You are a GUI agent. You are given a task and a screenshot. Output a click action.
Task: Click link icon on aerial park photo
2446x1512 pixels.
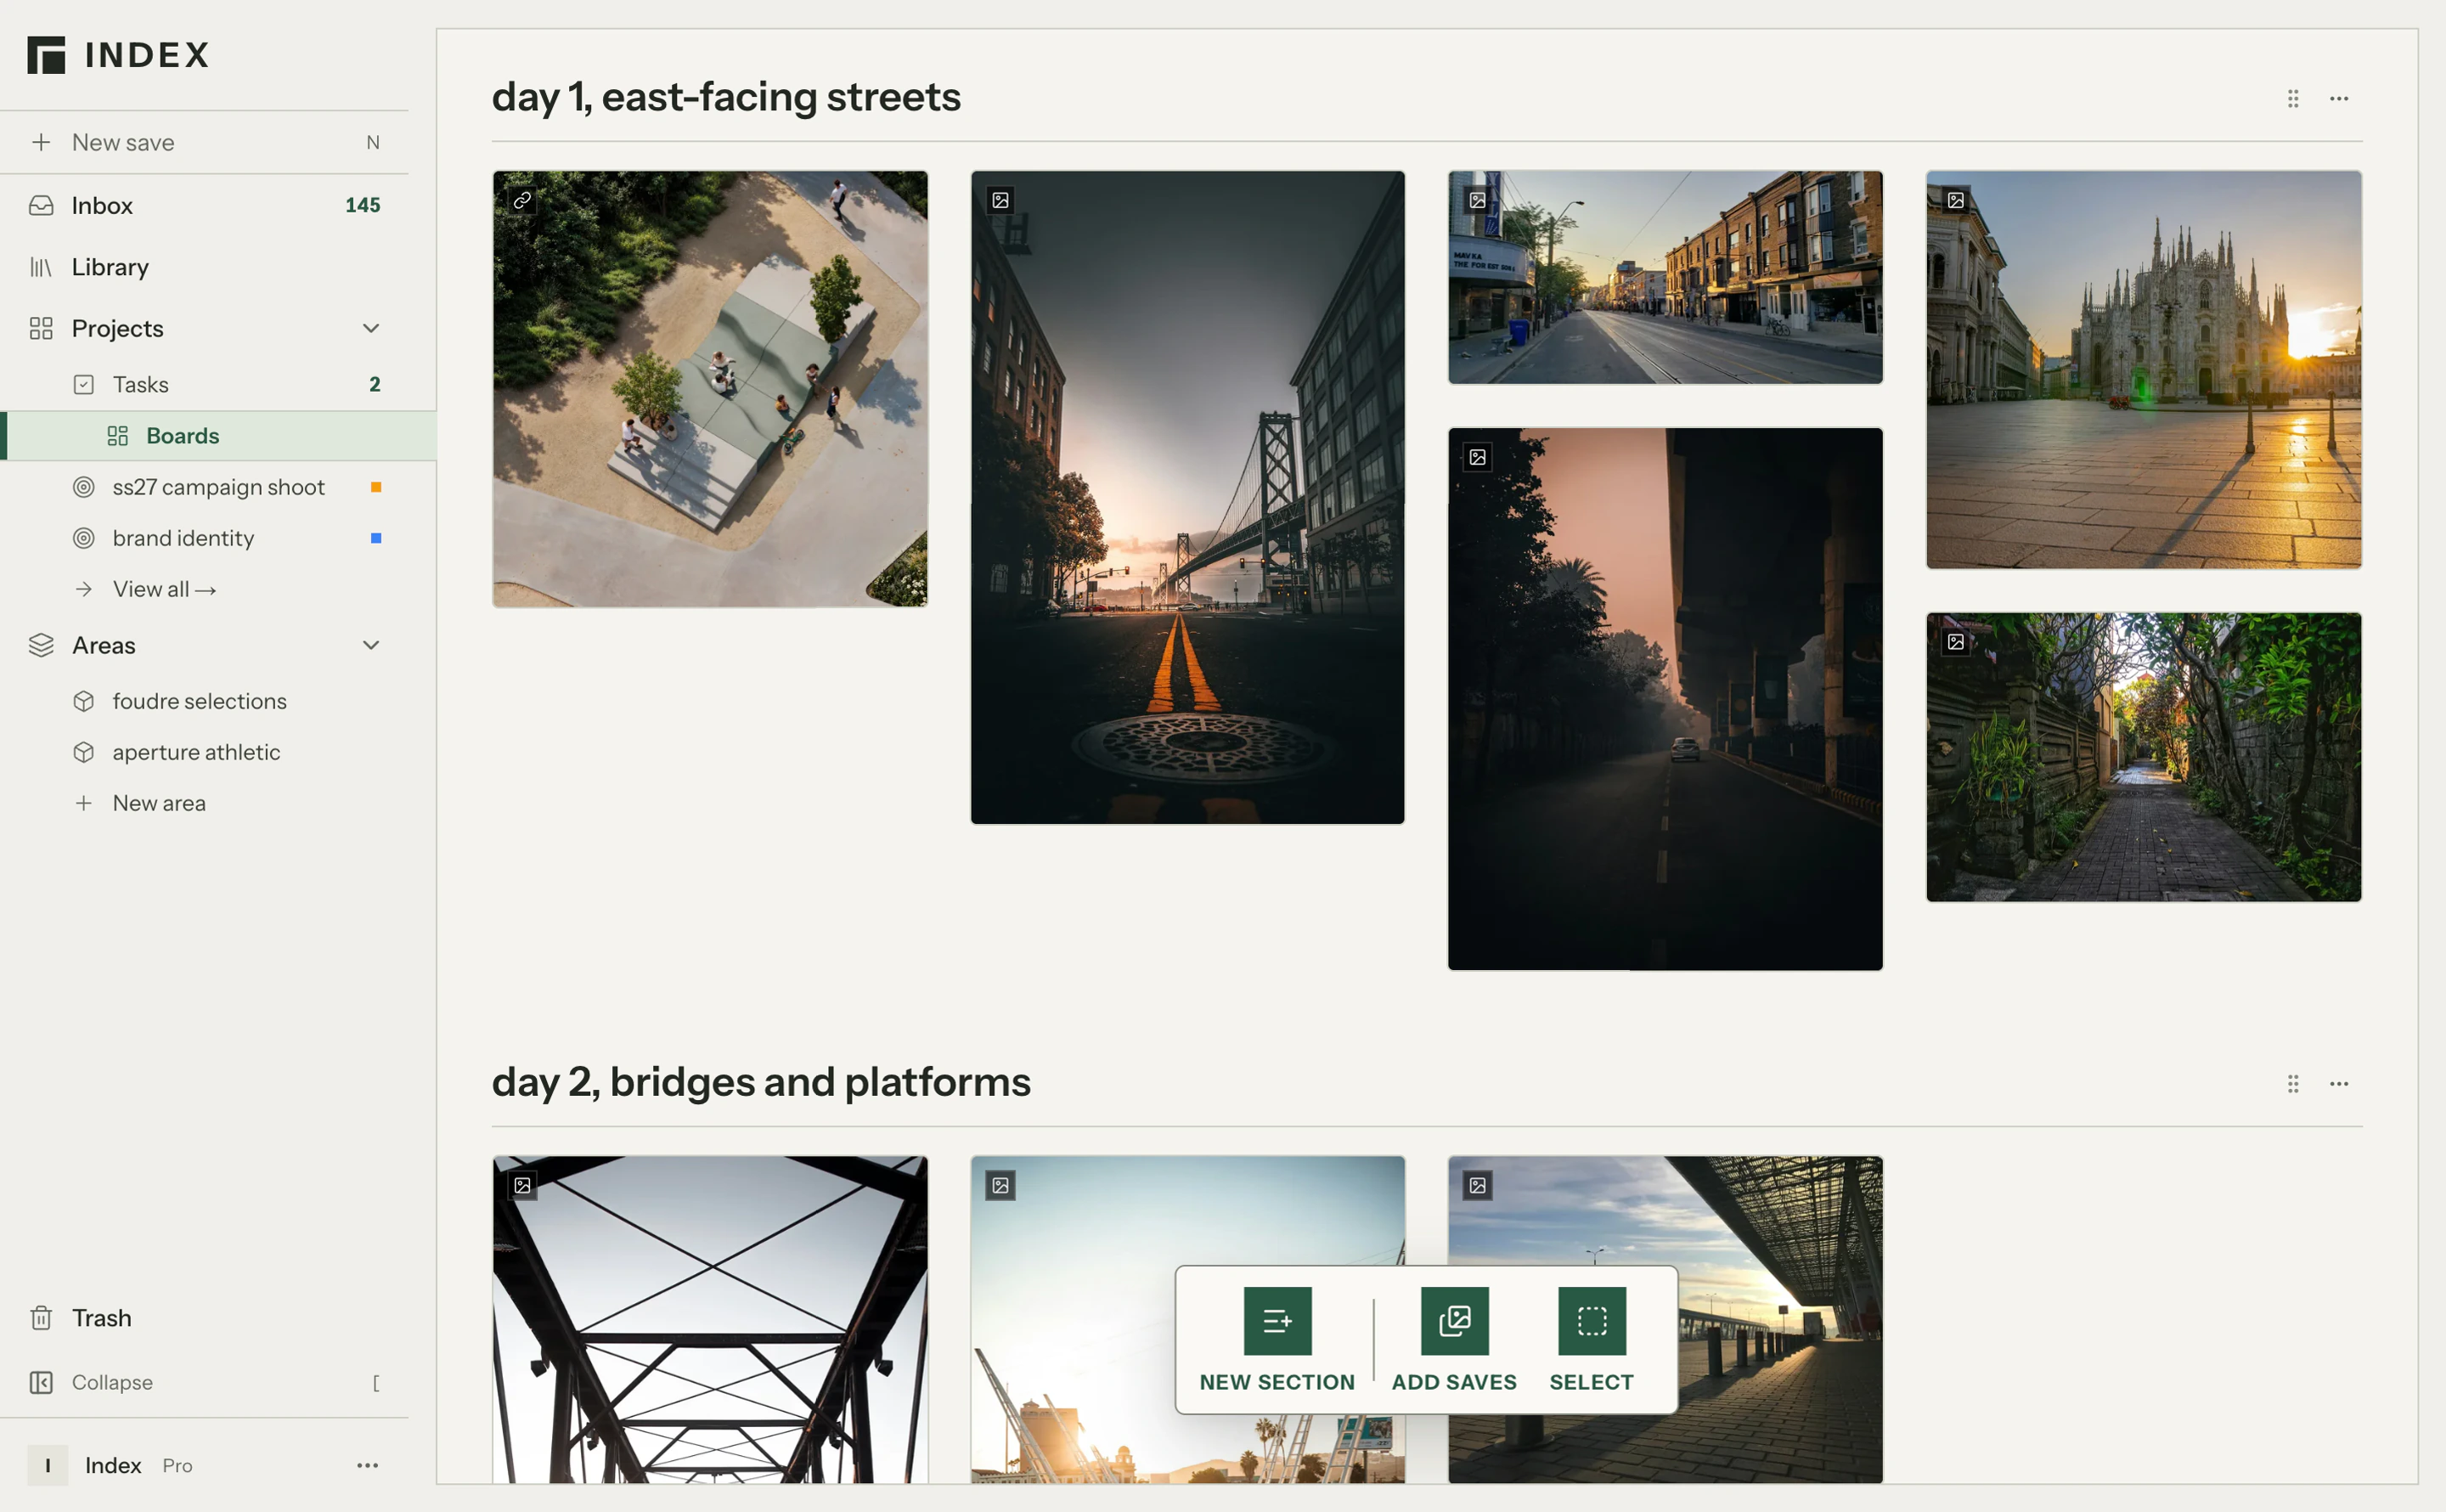click(x=521, y=200)
